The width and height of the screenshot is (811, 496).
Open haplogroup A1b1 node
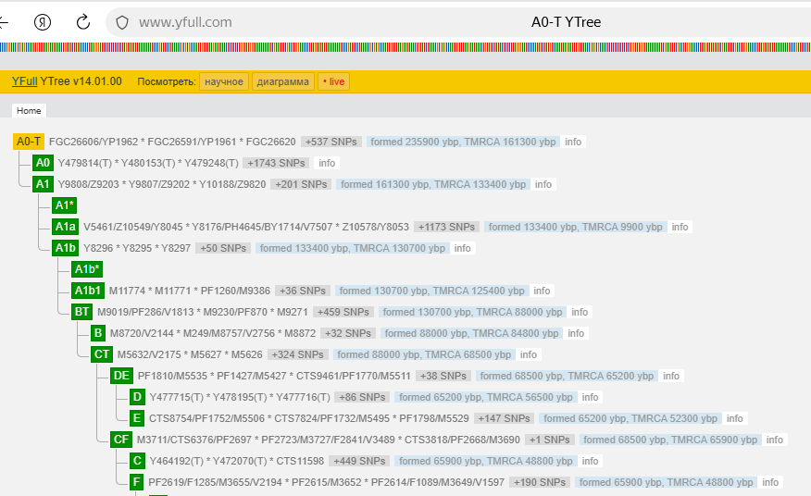click(x=88, y=291)
